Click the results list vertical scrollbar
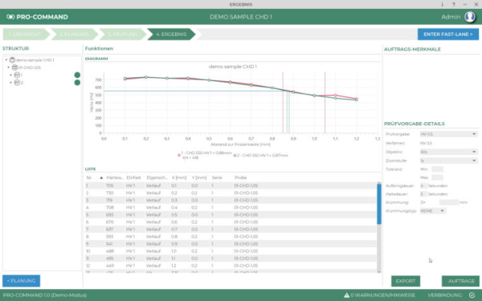 (379, 227)
